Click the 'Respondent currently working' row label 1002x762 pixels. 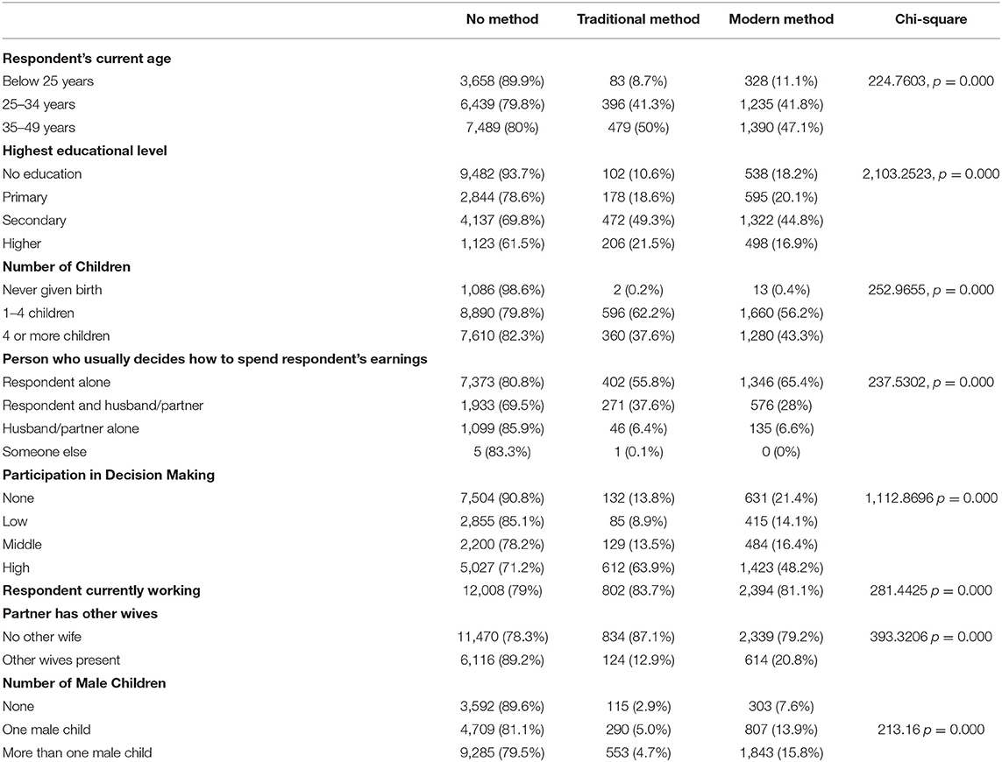tap(101, 590)
